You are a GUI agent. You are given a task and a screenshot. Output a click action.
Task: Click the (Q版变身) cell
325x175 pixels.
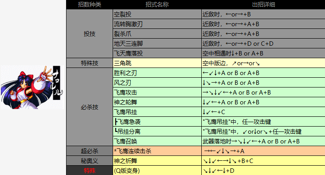tap(157, 171)
